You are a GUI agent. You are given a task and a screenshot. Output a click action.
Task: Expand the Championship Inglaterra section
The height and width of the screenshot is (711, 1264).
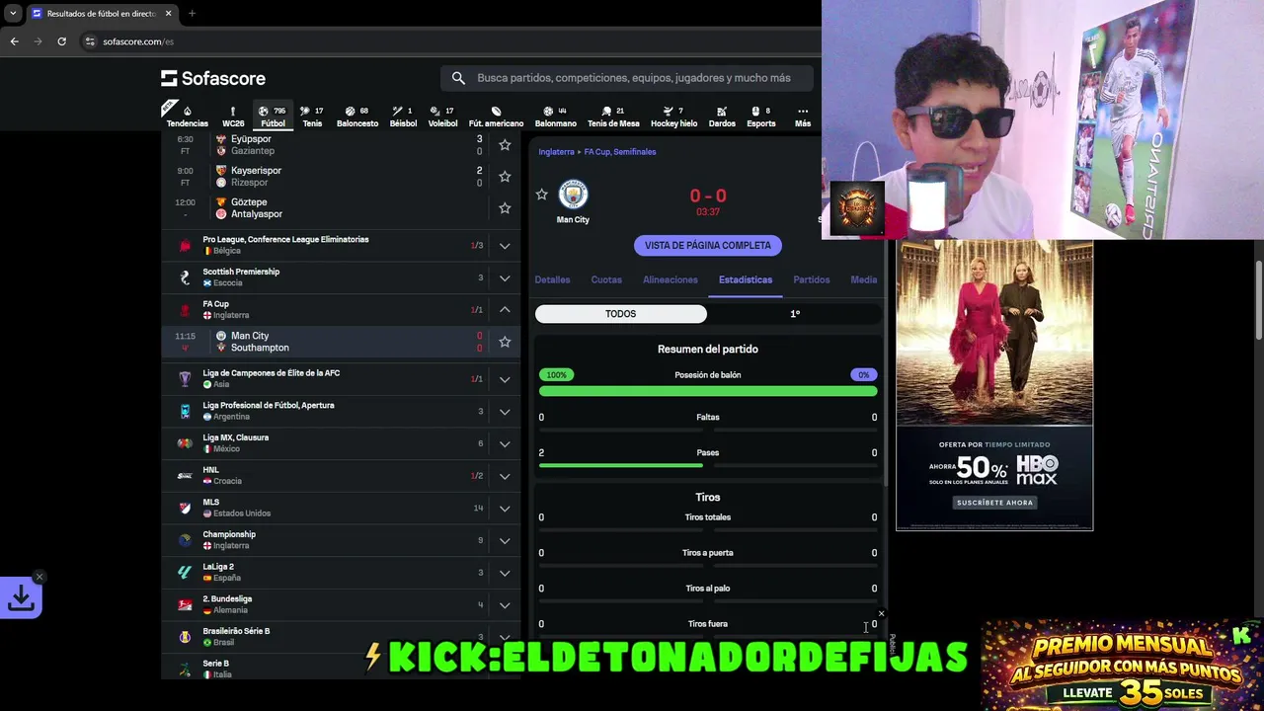tap(505, 540)
